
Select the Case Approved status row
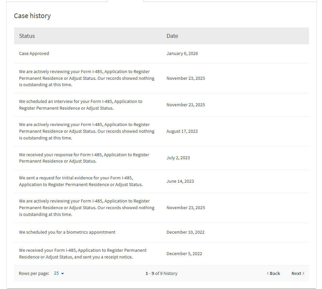pos(161,54)
